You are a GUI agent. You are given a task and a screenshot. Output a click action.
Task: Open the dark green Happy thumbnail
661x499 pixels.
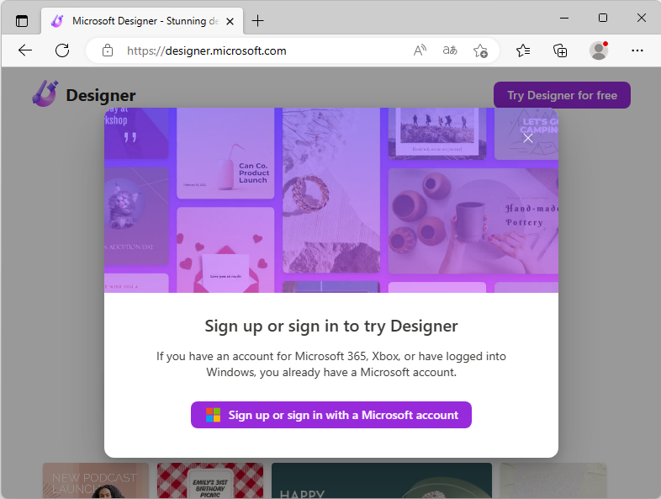tap(382, 480)
